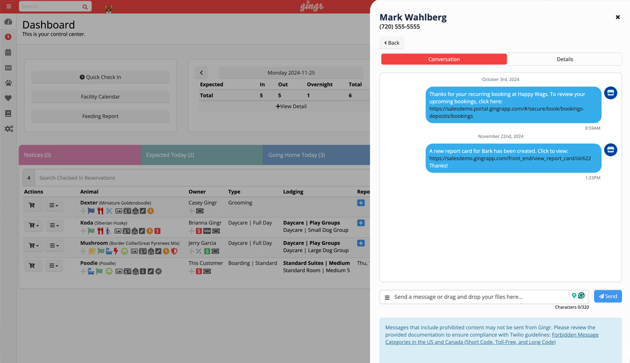Click the Grammarly icon in message field
Screen dimensions: 630x363
click(582, 296)
